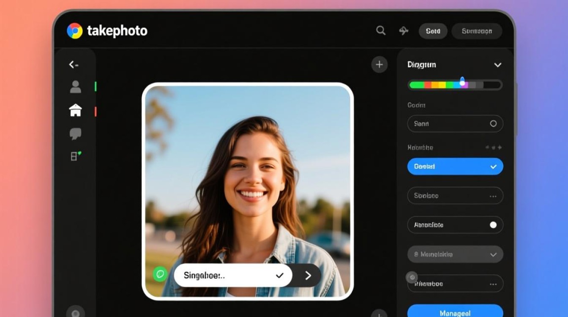
Task: Collapse the panel header chevron
Action: 498,65
